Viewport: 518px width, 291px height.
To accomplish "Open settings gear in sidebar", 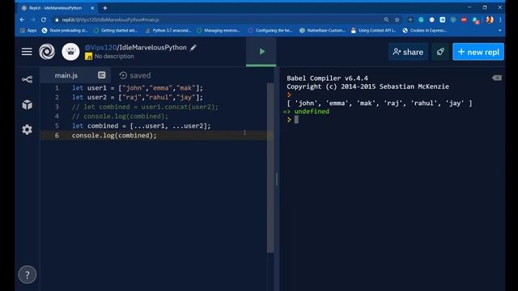I will (27, 129).
